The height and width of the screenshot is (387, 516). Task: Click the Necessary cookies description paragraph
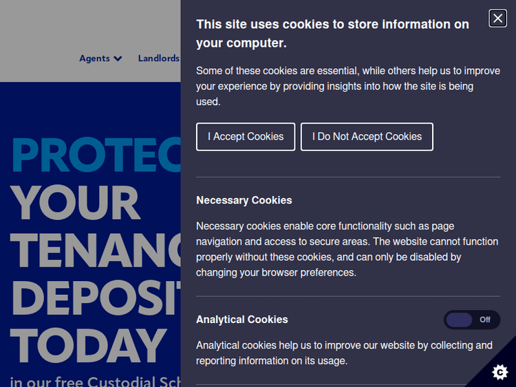(x=347, y=249)
